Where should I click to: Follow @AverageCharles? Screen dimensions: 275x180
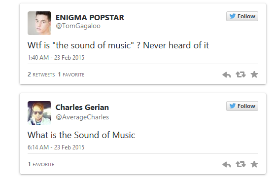(x=242, y=106)
